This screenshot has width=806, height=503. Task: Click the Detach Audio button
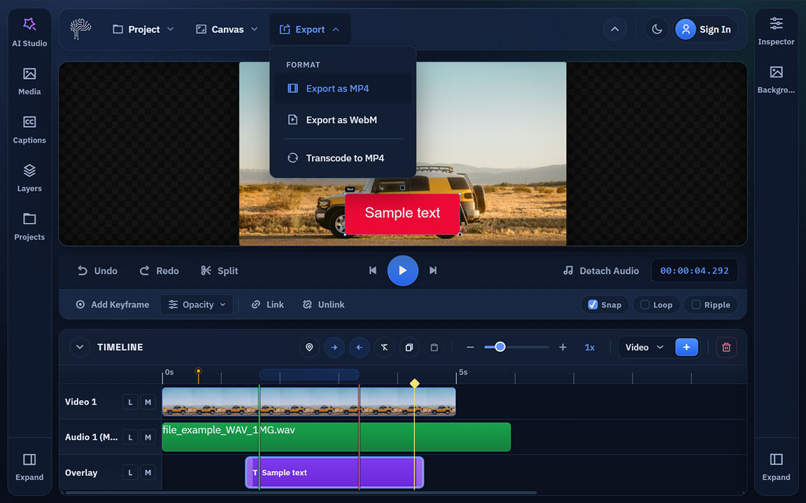pyautogui.click(x=600, y=270)
